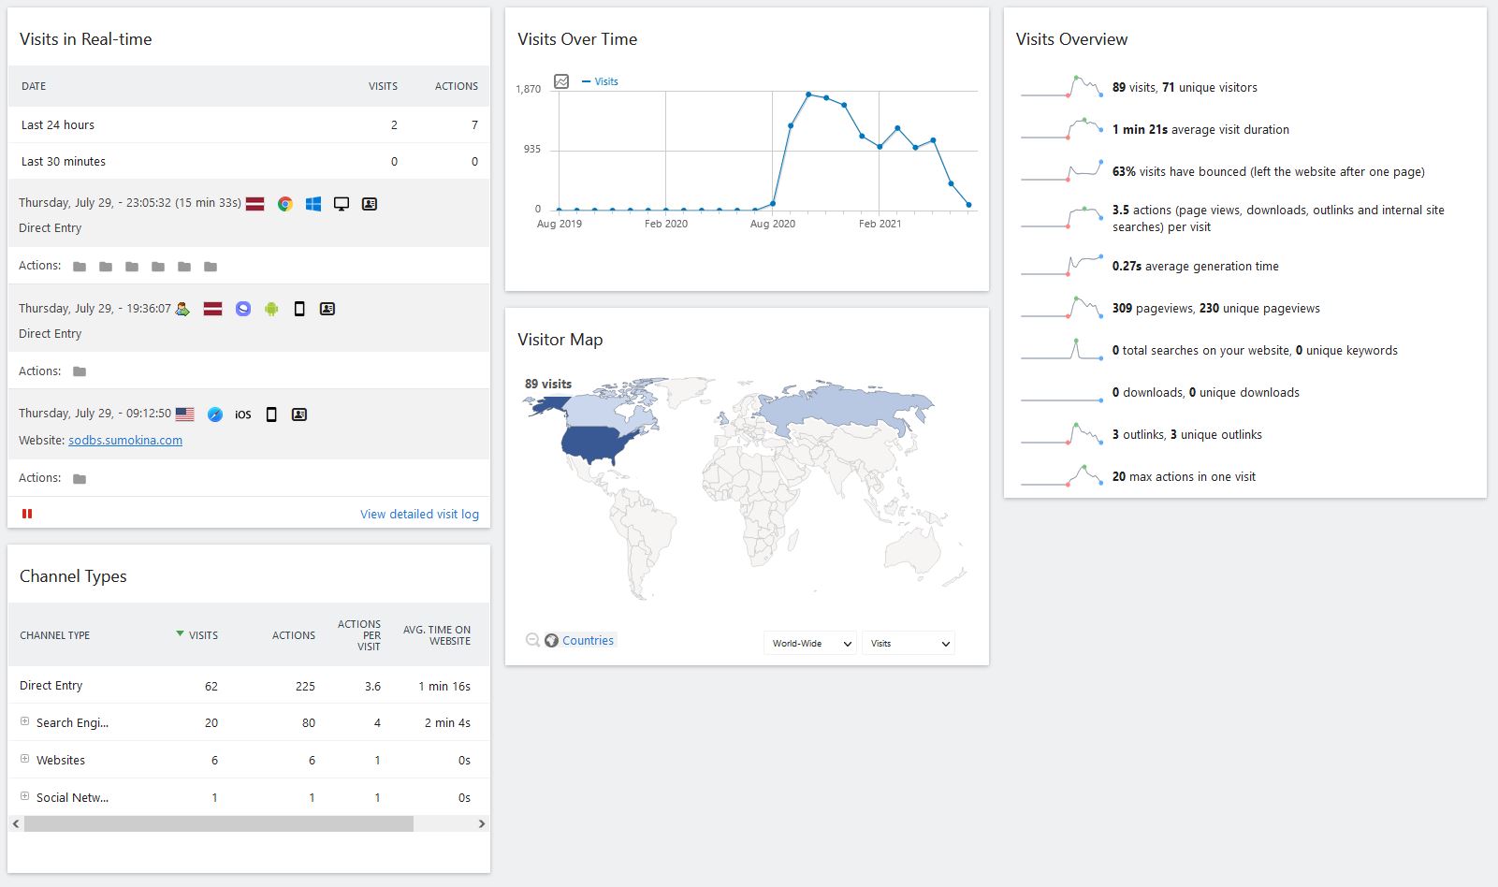Click the Latvia flag on the 23:05:32 visit
This screenshot has height=887, width=1498.
pos(255,204)
